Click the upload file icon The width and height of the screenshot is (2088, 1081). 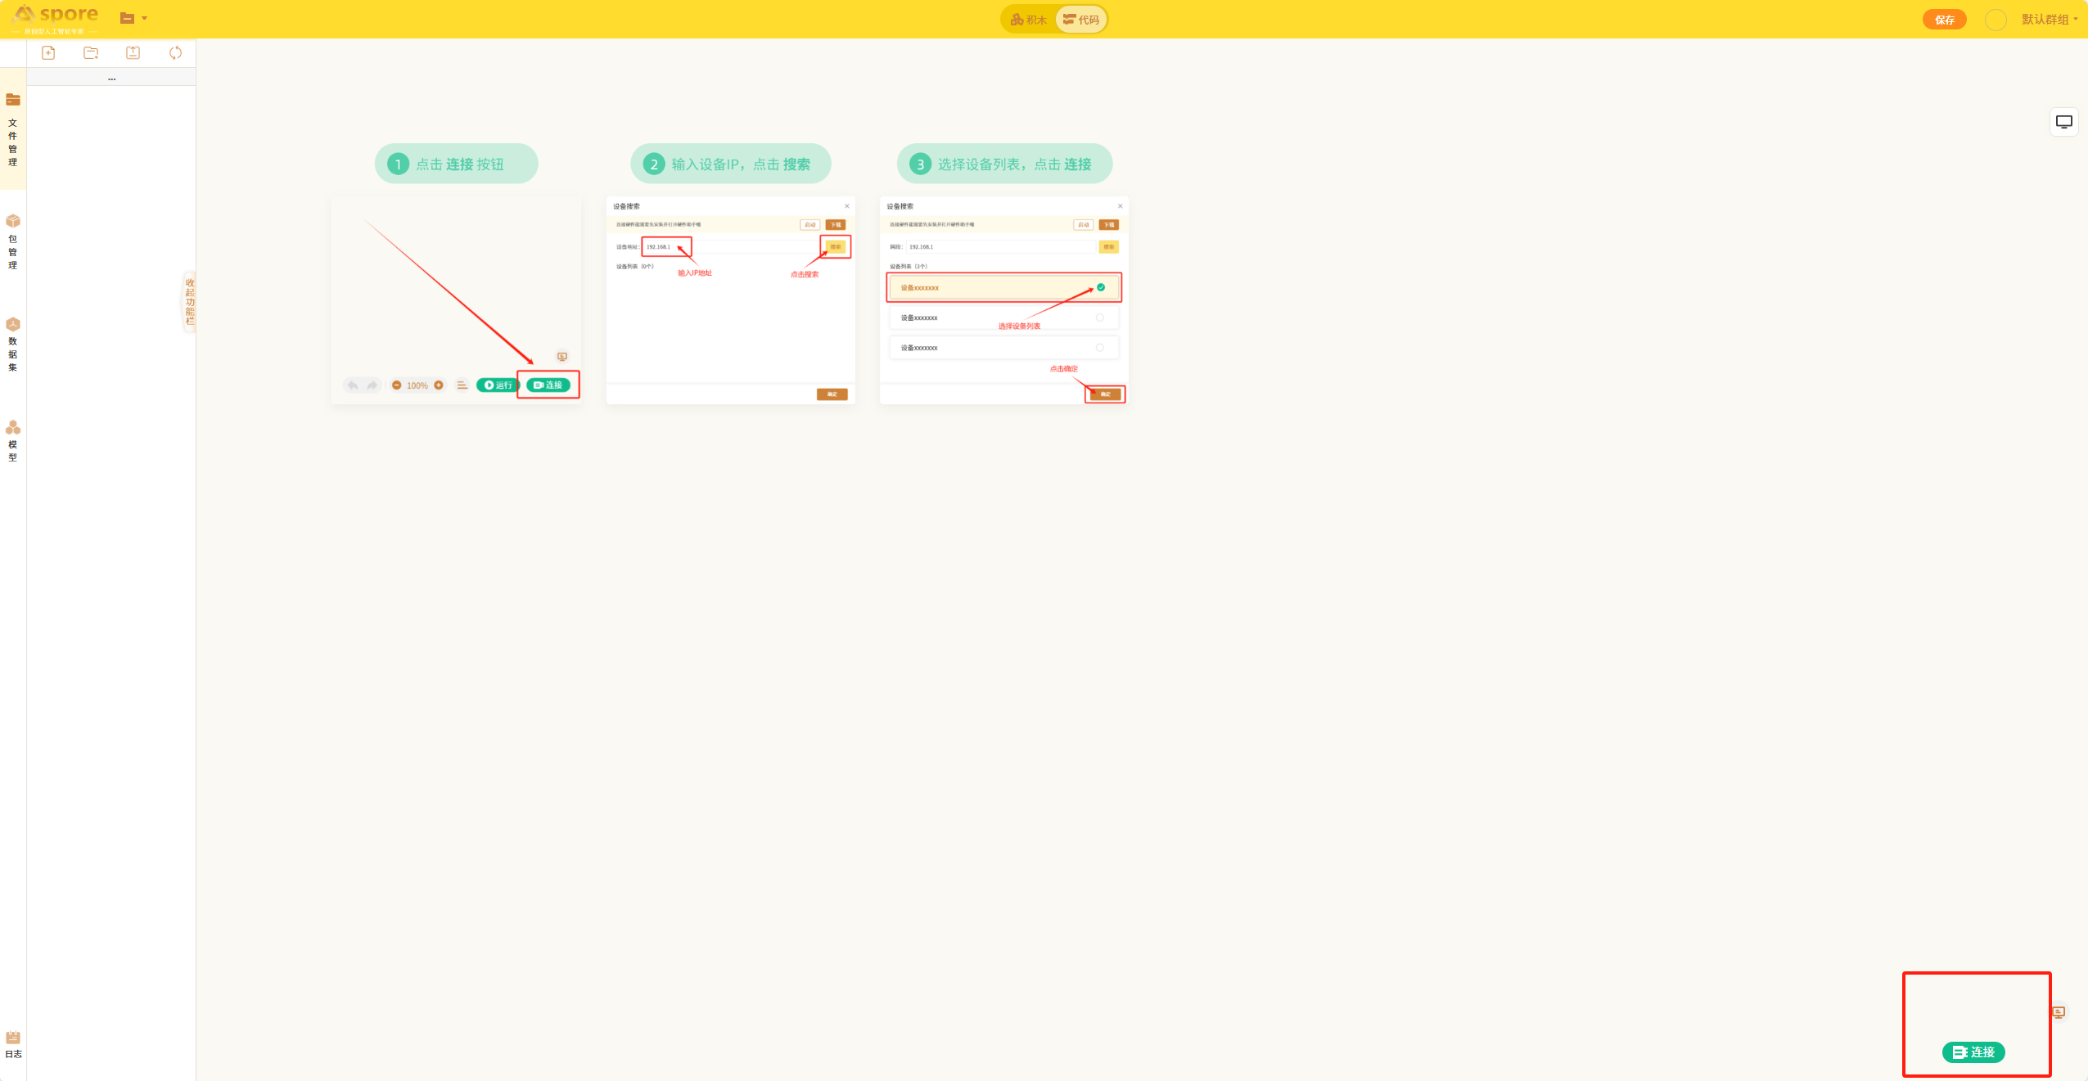tap(133, 53)
